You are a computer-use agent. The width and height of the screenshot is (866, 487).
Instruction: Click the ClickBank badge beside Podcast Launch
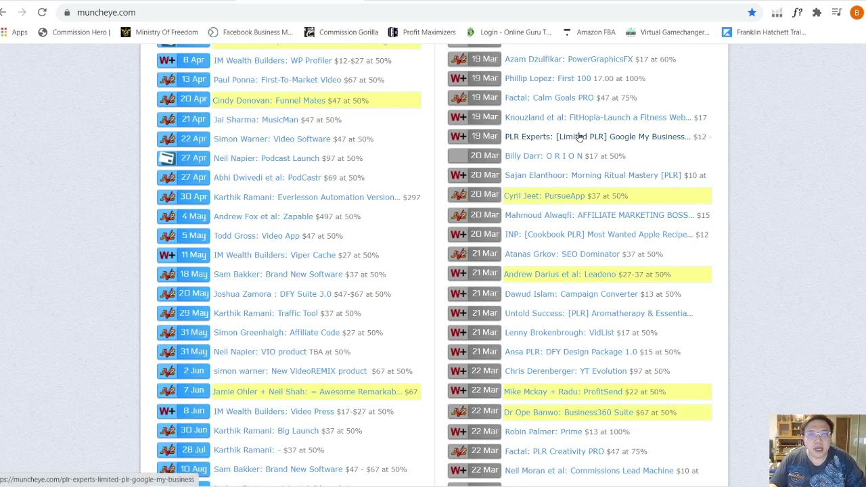[166, 158]
